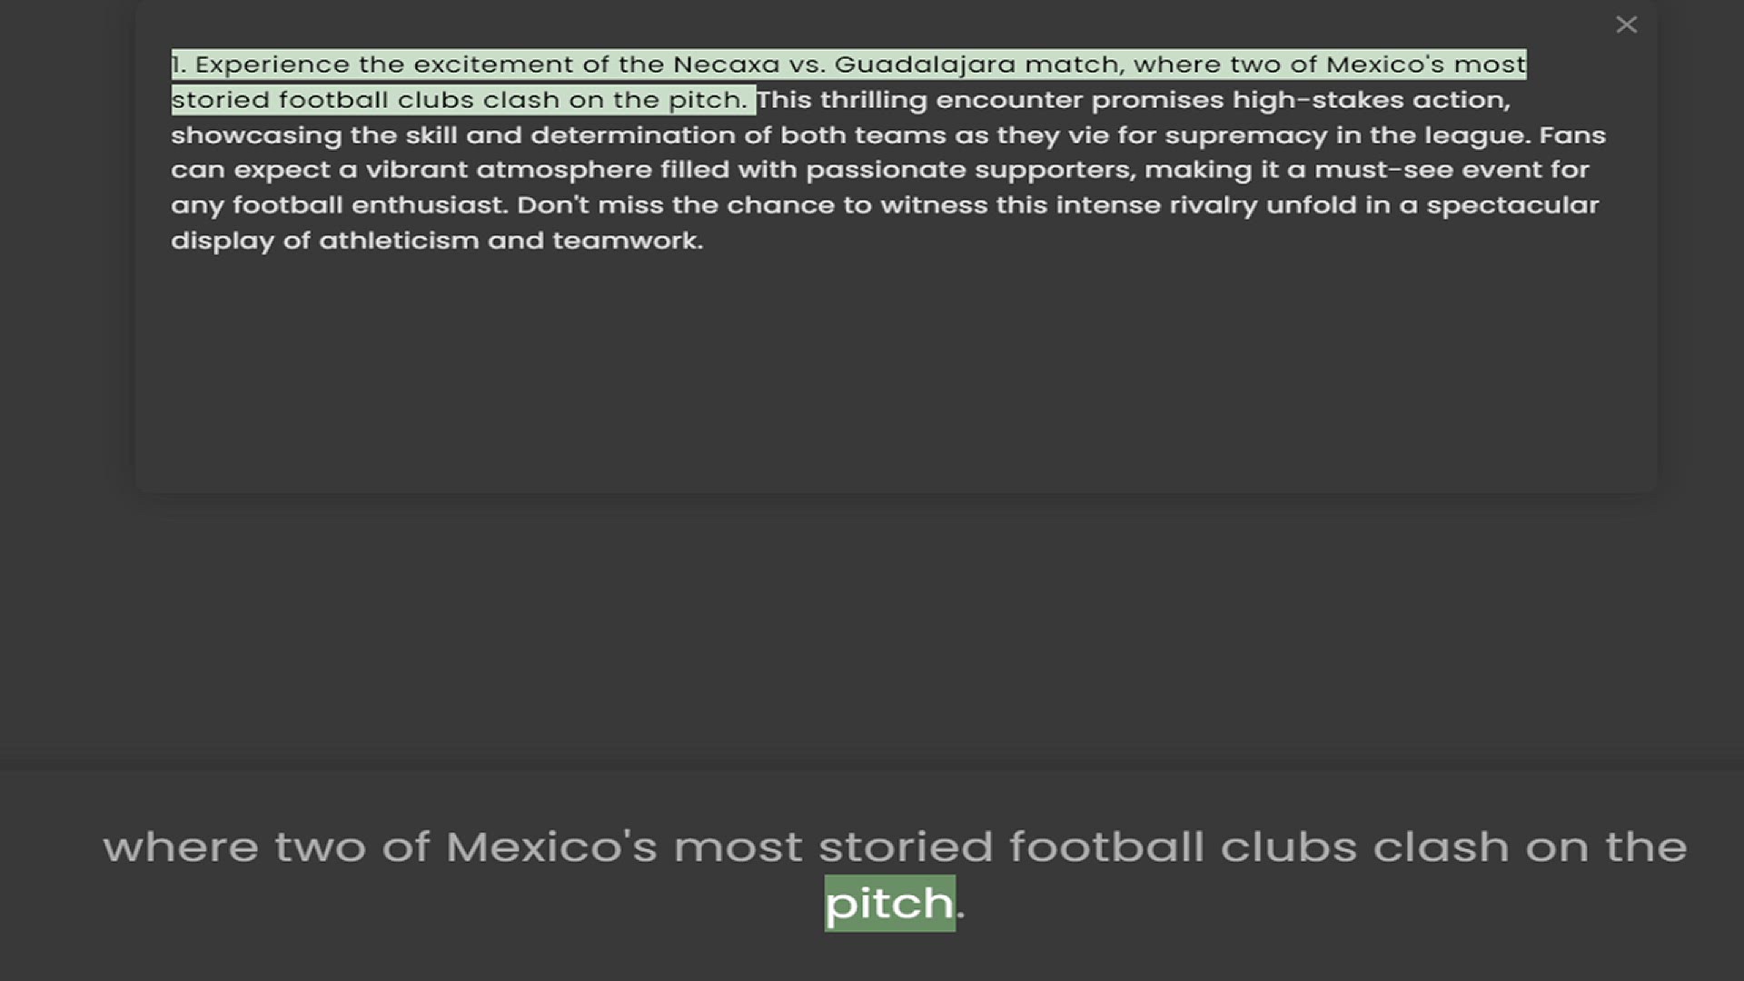This screenshot has width=1744, height=981.
Task: Click the highlighted word "pitch" in the caption
Action: [x=889, y=903]
